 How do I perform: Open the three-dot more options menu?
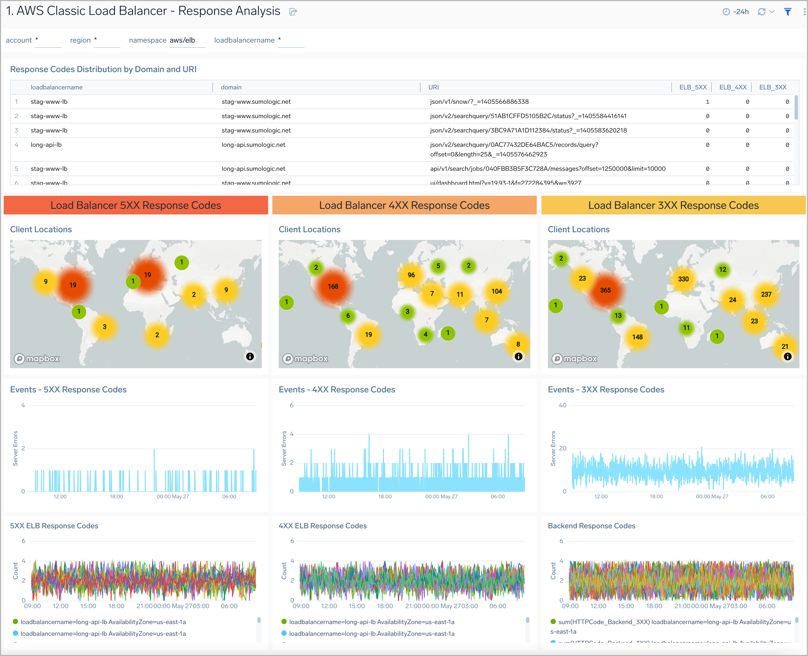[804, 12]
